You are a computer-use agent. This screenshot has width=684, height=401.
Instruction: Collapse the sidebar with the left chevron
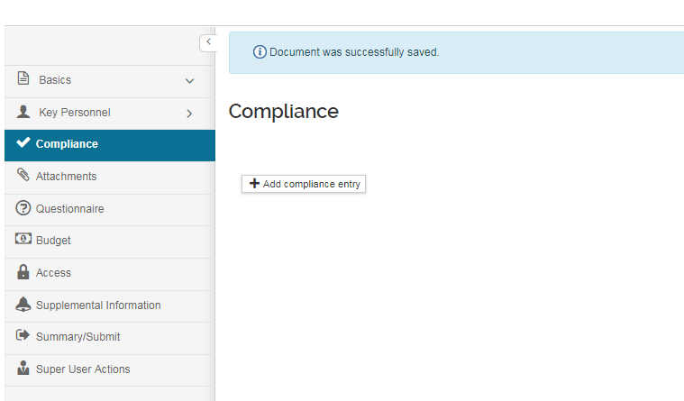tap(208, 41)
